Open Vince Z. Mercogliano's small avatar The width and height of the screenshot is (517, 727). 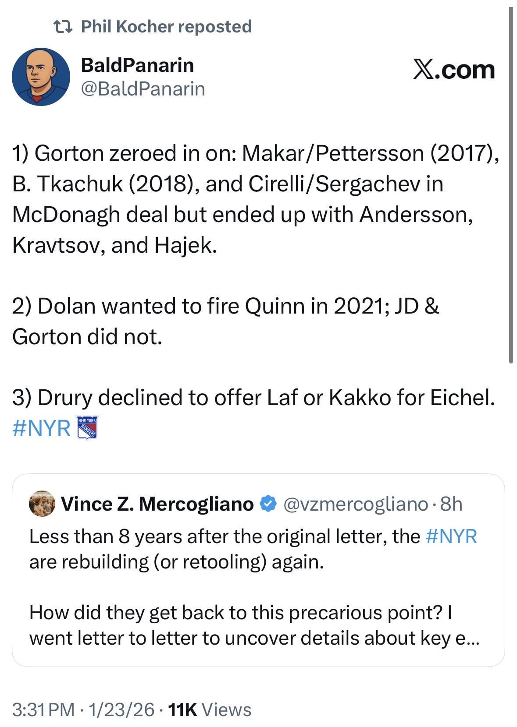click(42, 504)
